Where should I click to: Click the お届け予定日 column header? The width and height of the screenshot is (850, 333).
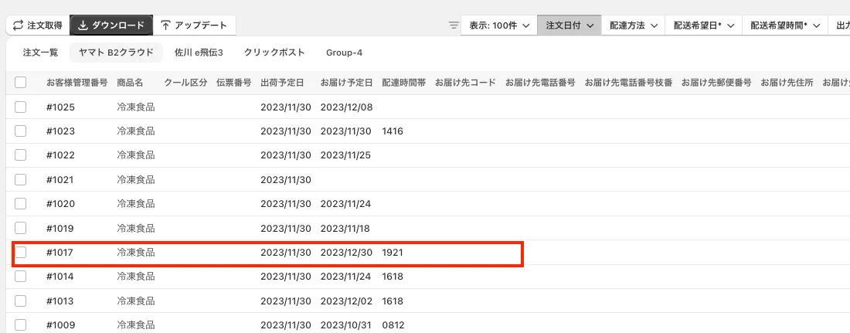click(x=346, y=83)
